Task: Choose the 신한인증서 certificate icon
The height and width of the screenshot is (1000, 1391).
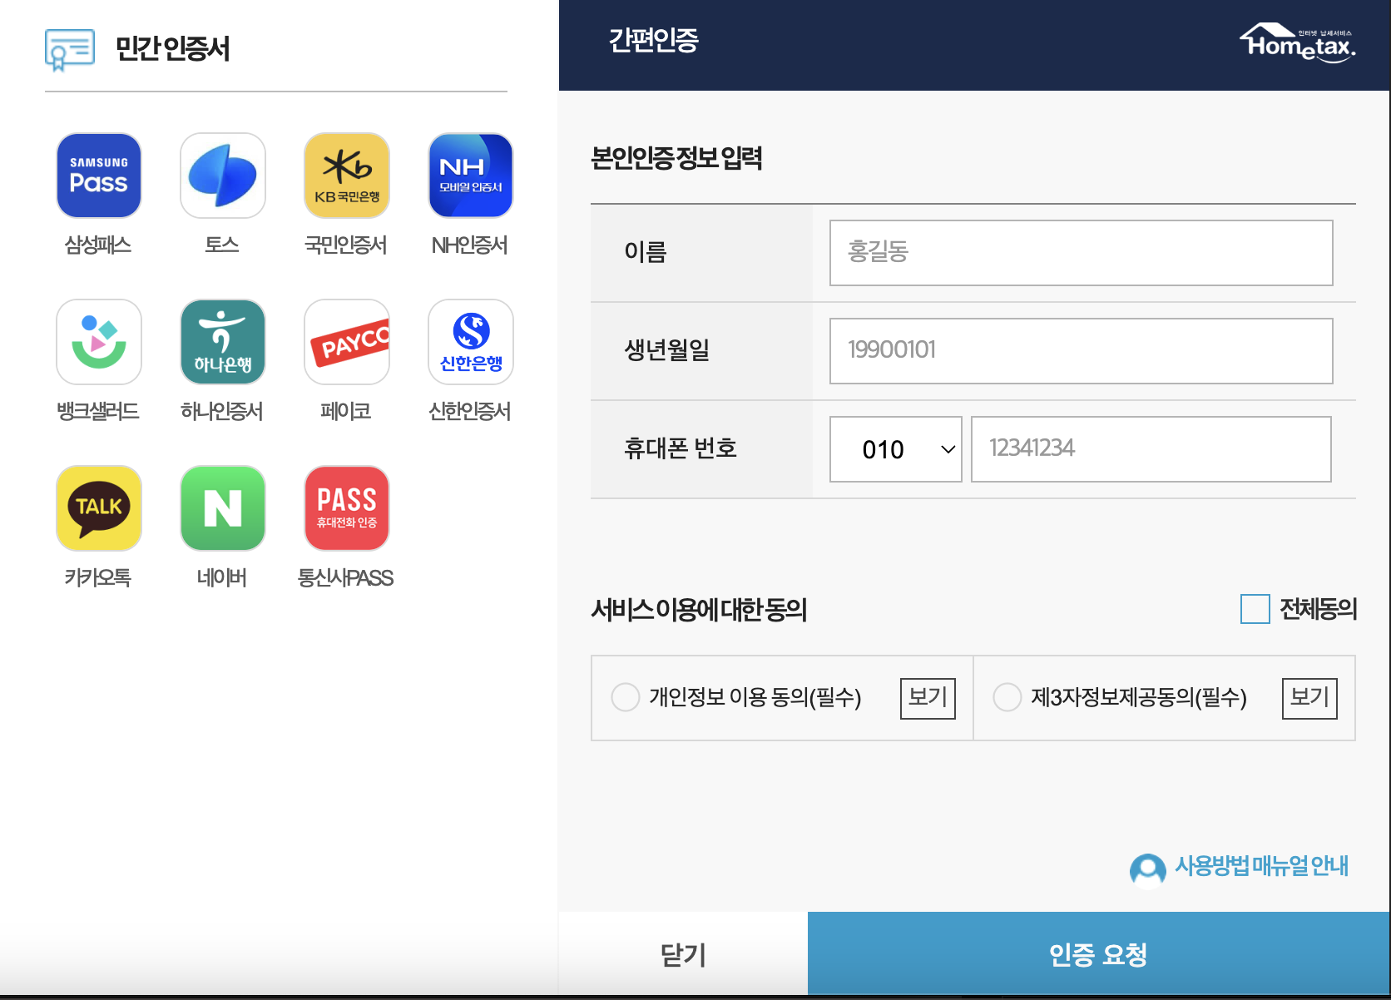Action: 470,342
